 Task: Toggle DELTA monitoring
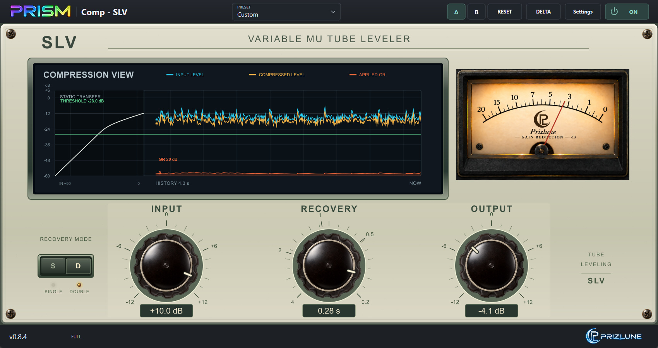[543, 12]
